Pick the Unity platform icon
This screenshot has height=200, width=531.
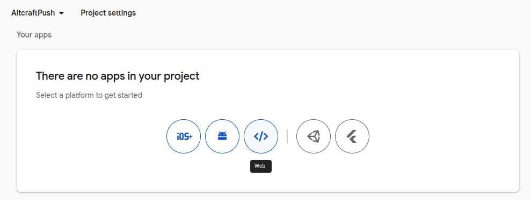(x=313, y=136)
